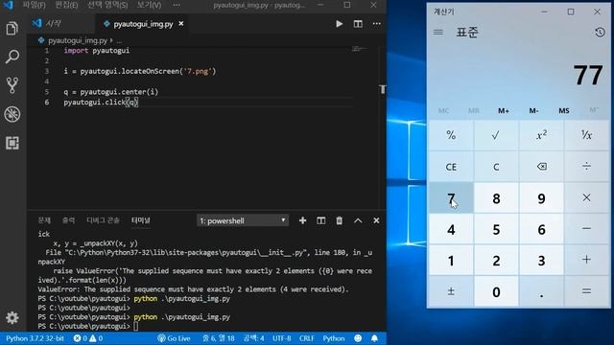Click the divide key in calculator

tap(586, 167)
